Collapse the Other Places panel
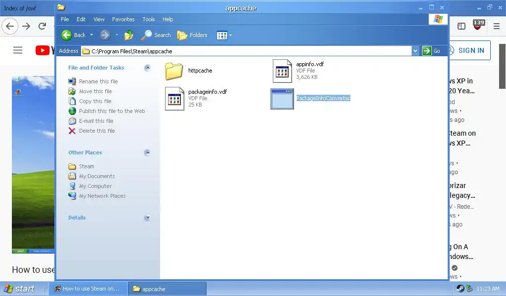This screenshot has height=296, width=506. [147, 152]
